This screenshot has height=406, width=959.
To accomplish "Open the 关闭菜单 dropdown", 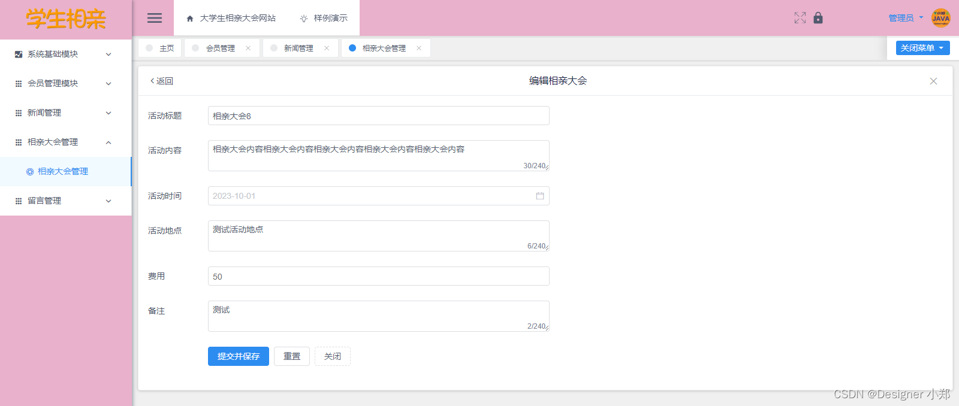I will pyautogui.click(x=922, y=48).
